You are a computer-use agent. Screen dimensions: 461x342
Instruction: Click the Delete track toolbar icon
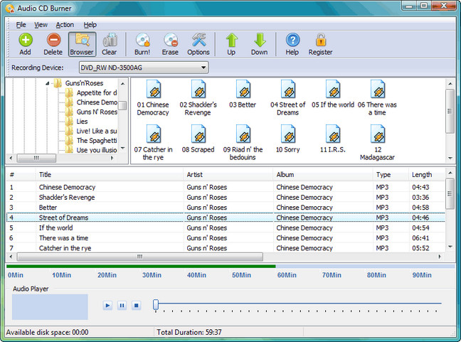tap(53, 41)
